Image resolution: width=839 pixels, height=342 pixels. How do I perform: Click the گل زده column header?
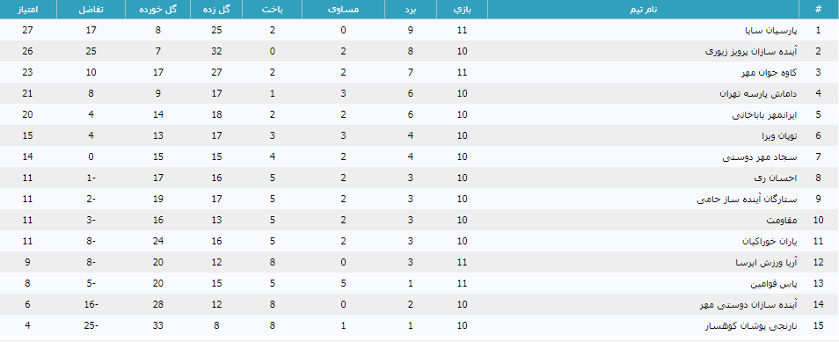[x=216, y=10]
